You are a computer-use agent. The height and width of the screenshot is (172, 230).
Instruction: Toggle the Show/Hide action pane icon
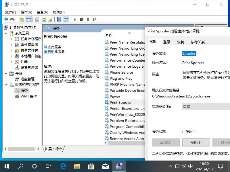[66, 19]
